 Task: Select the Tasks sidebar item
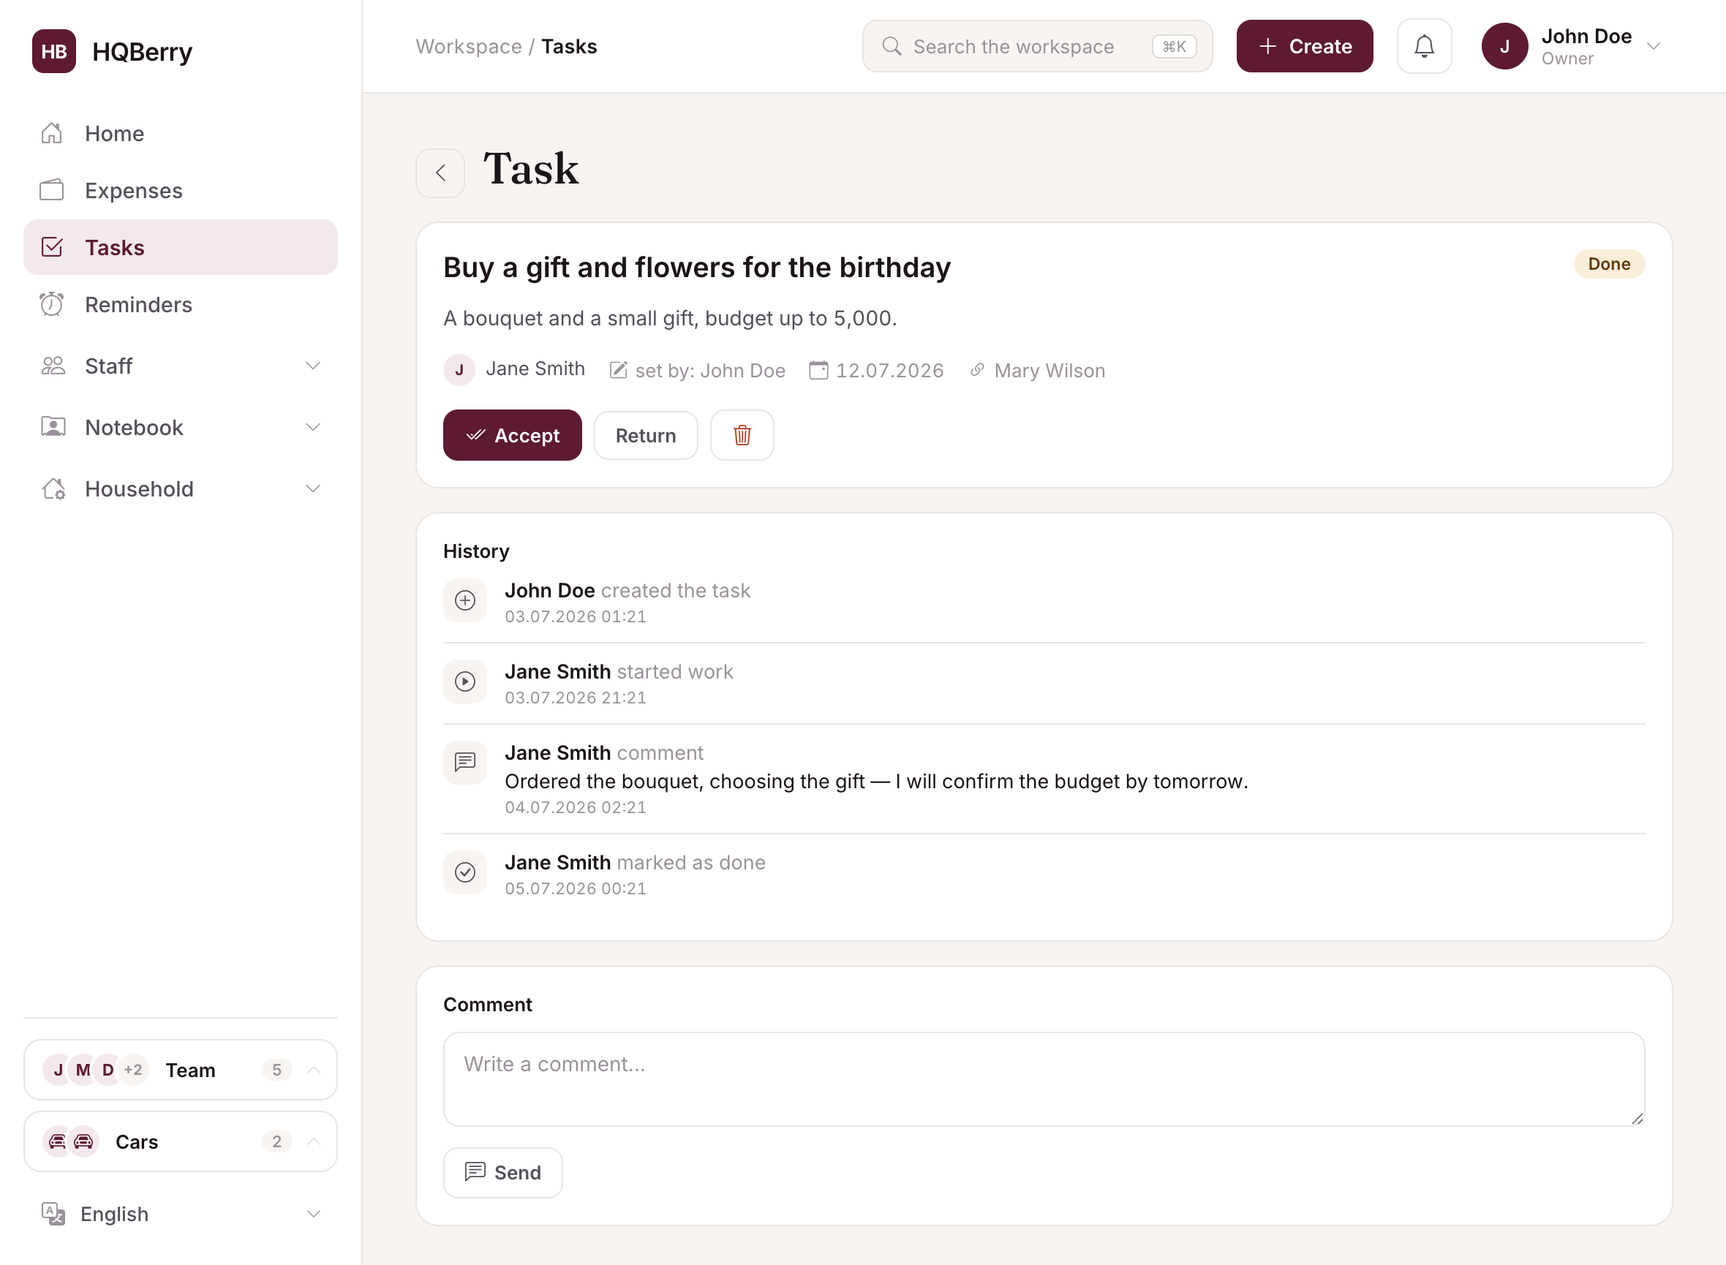(180, 247)
